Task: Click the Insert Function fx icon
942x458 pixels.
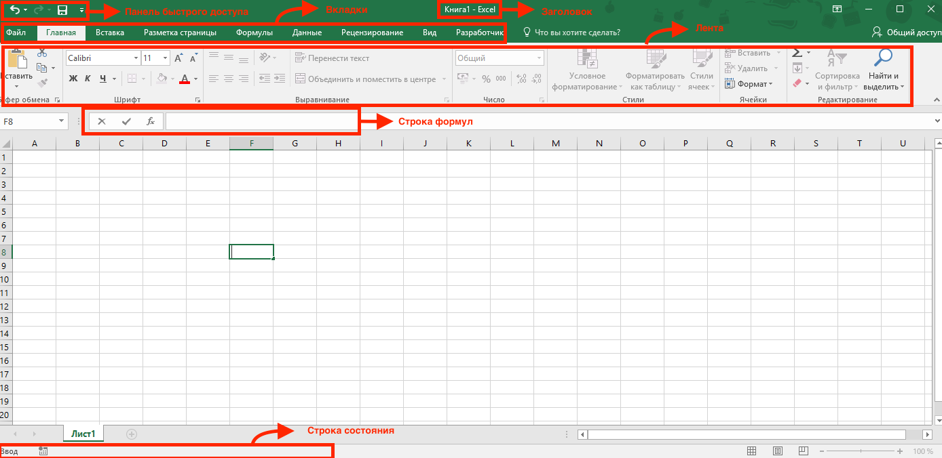Action: [x=151, y=121]
